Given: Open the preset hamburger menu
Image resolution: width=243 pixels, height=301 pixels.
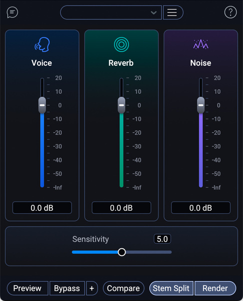Looking at the screenshot, I should tap(173, 13).
